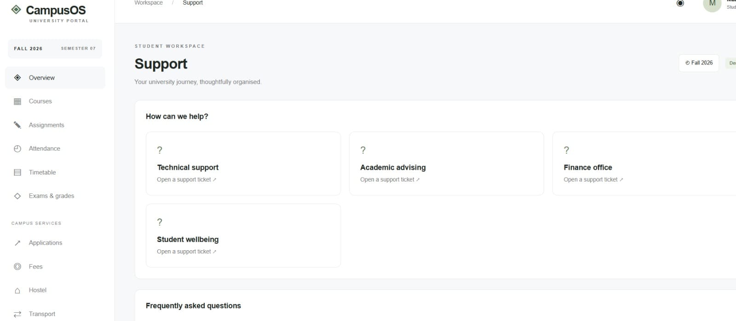Toggle the theme circle icon in top bar
Viewport: 736px width, 321px height.
point(680,3)
